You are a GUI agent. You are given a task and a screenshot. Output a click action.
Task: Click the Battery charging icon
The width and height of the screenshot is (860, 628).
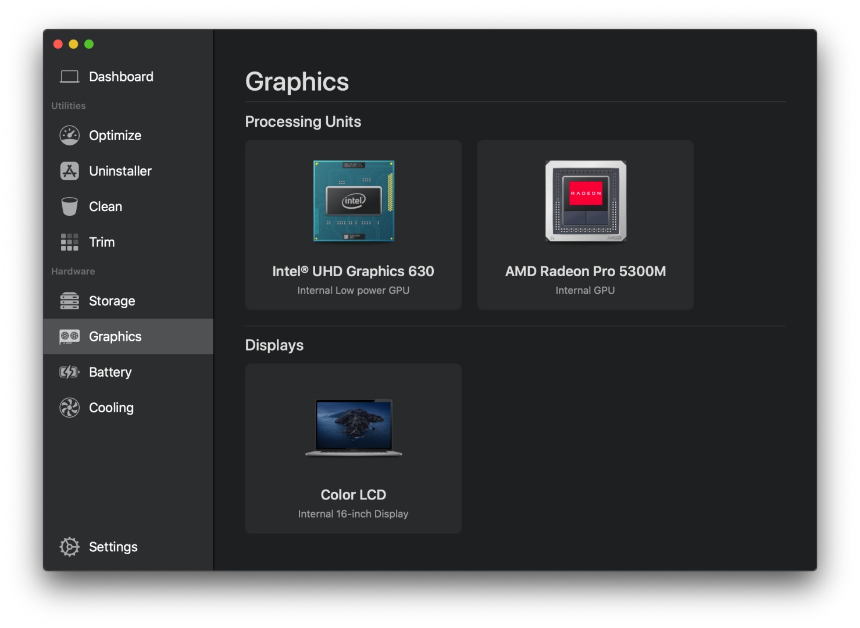[x=69, y=372]
